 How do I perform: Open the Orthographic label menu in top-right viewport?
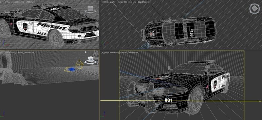pos(110,2)
